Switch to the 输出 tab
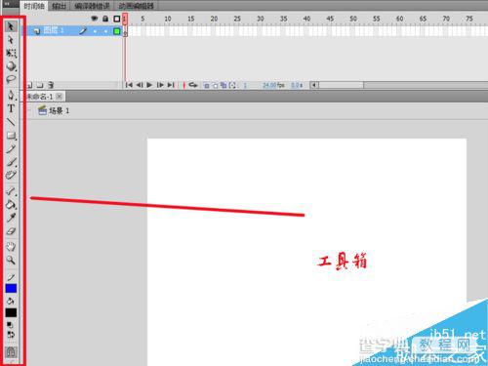 coord(59,6)
